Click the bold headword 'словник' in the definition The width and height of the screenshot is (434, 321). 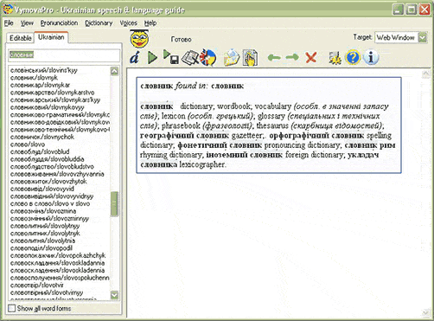(156, 106)
